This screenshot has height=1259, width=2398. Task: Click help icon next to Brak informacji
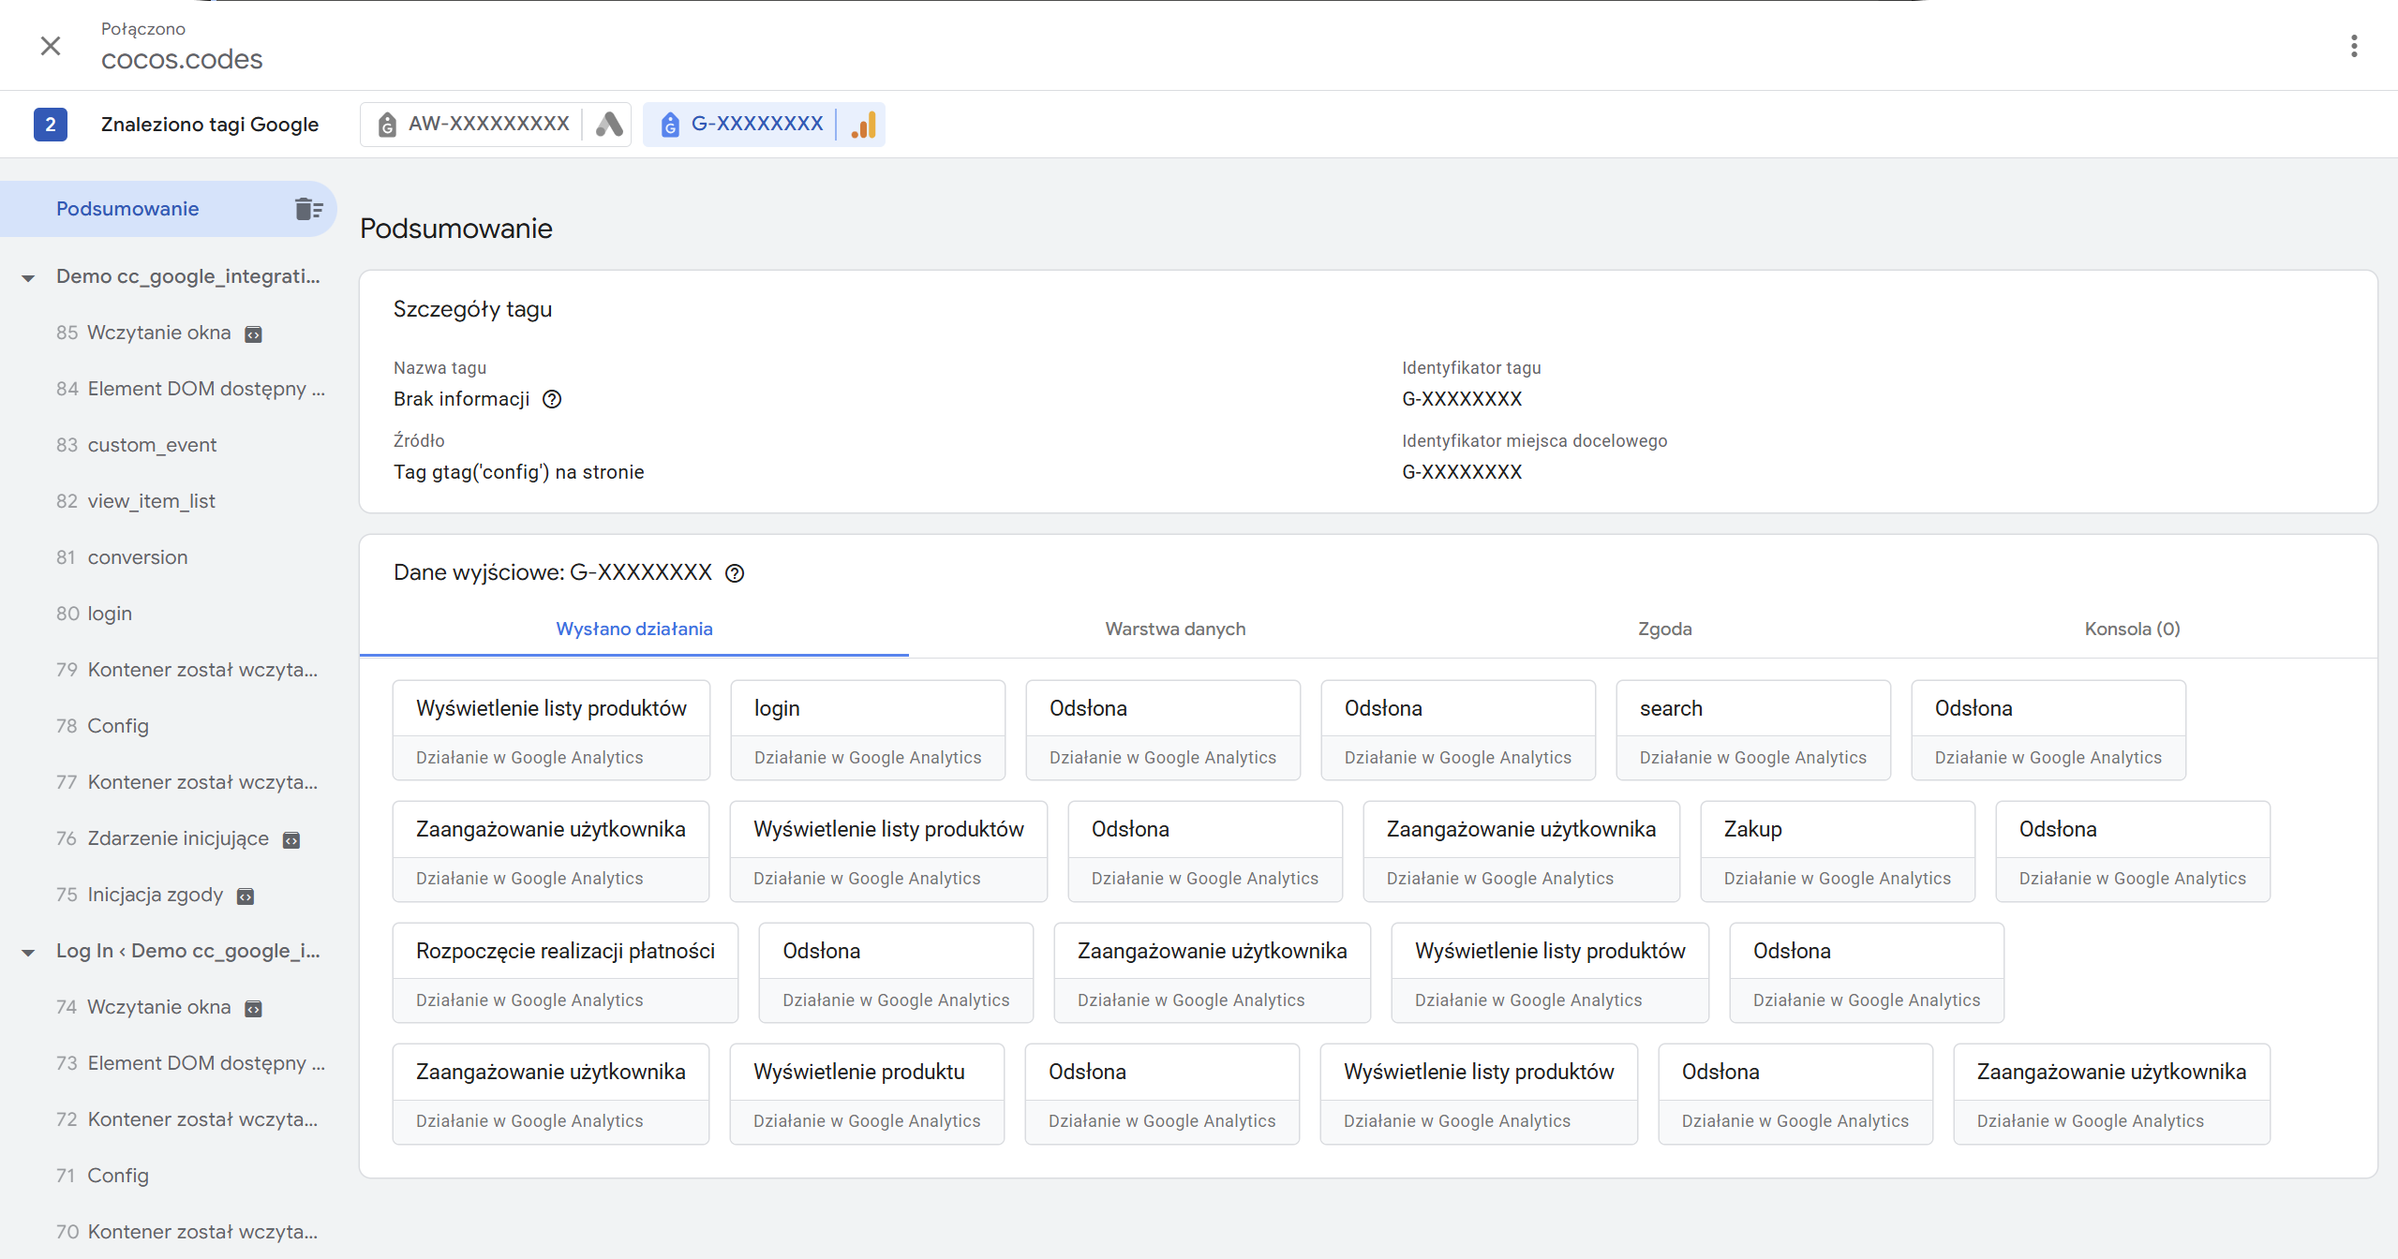point(552,399)
